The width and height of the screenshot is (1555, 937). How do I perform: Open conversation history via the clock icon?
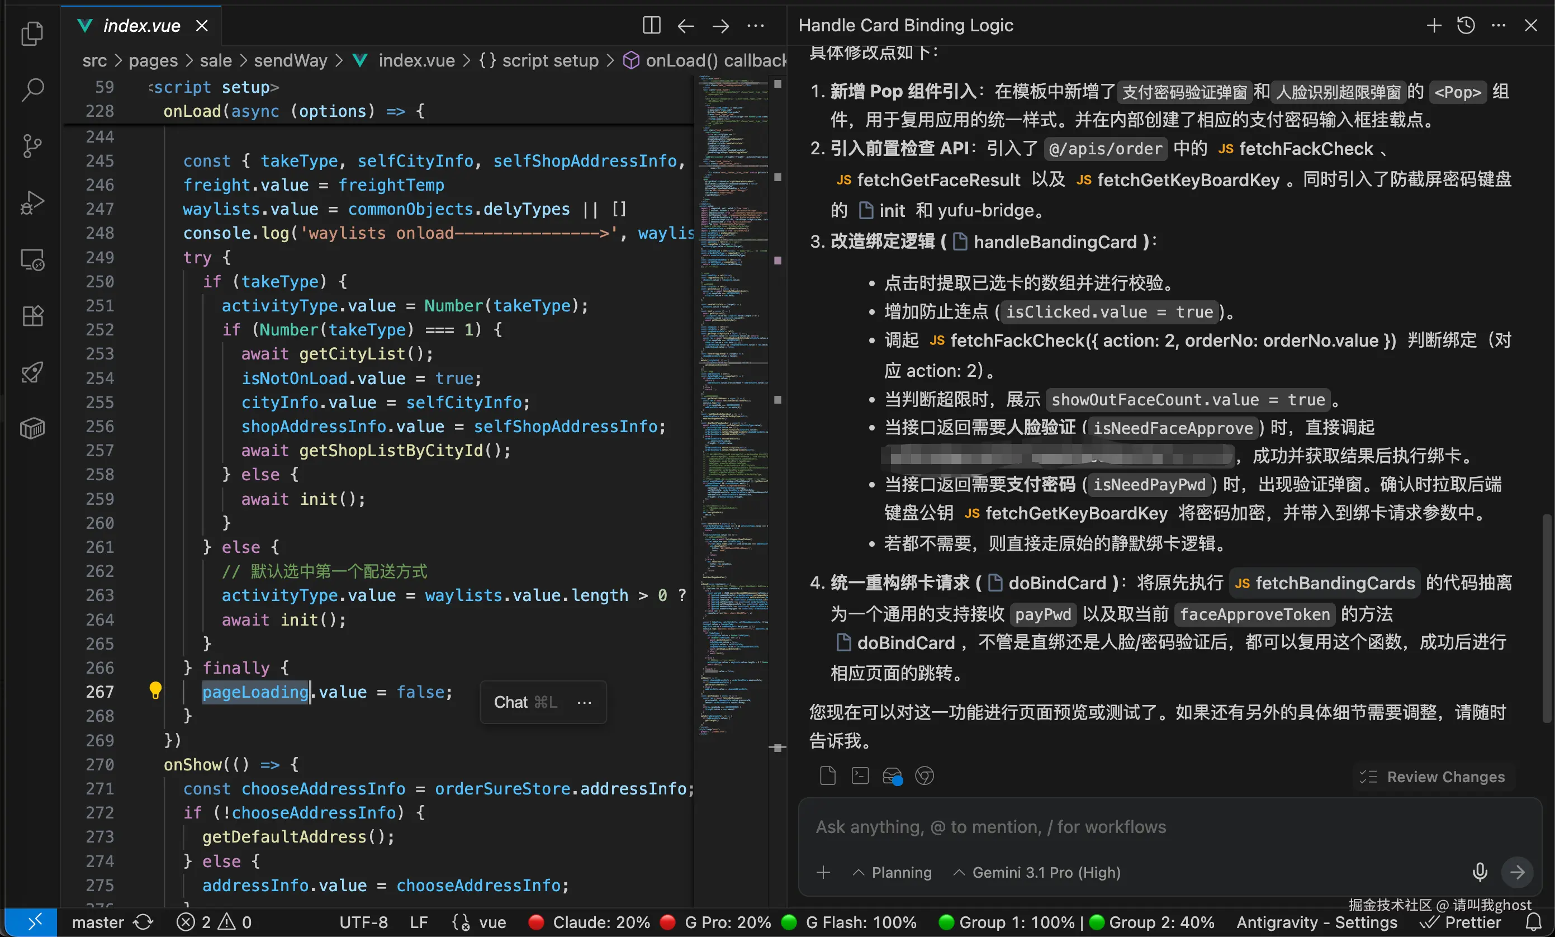pyautogui.click(x=1466, y=25)
